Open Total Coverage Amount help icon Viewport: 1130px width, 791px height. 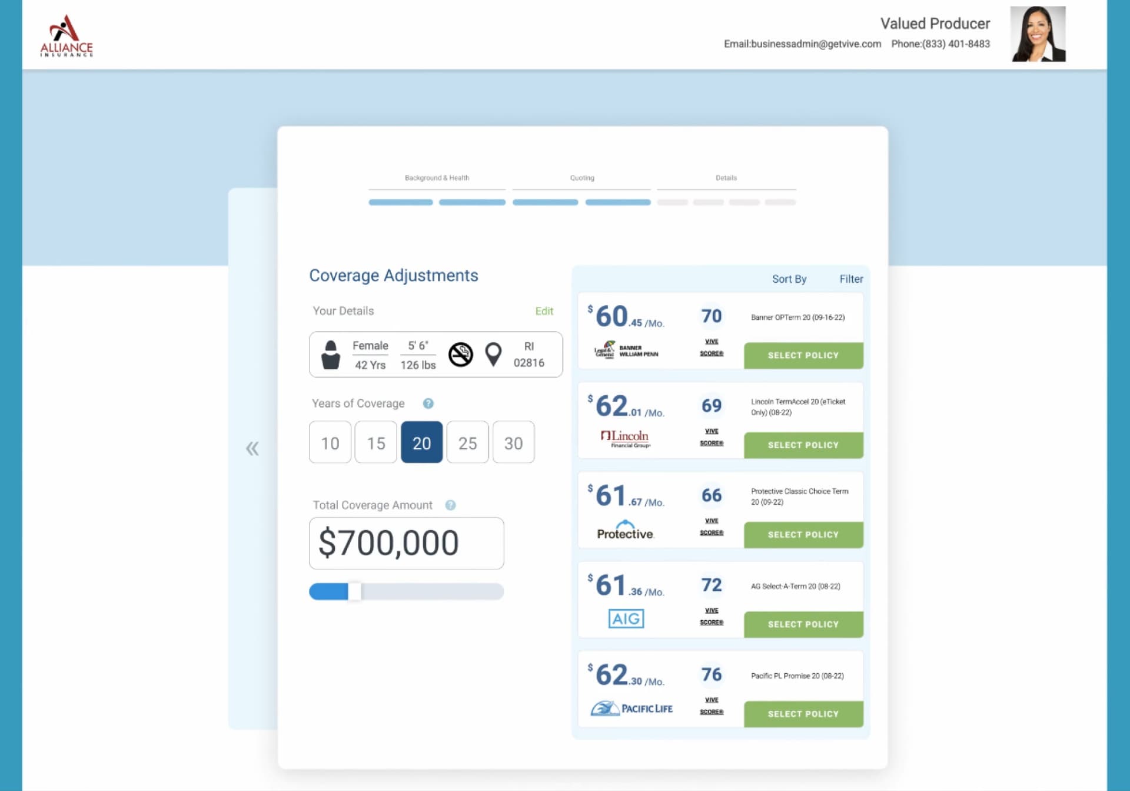(x=450, y=505)
